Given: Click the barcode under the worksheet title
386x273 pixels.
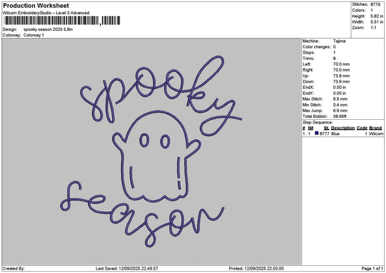Looking at the screenshot, I should [x=62, y=21].
